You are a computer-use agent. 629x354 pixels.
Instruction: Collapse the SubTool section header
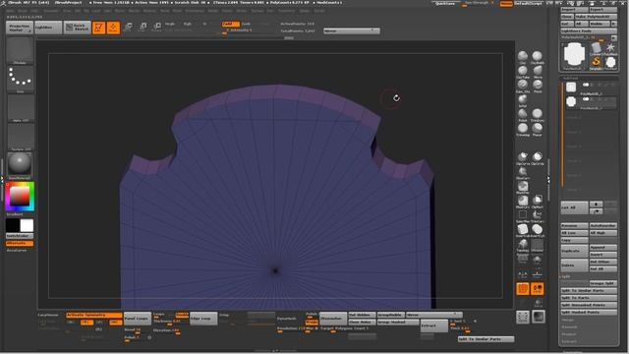[x=570, y=78]
